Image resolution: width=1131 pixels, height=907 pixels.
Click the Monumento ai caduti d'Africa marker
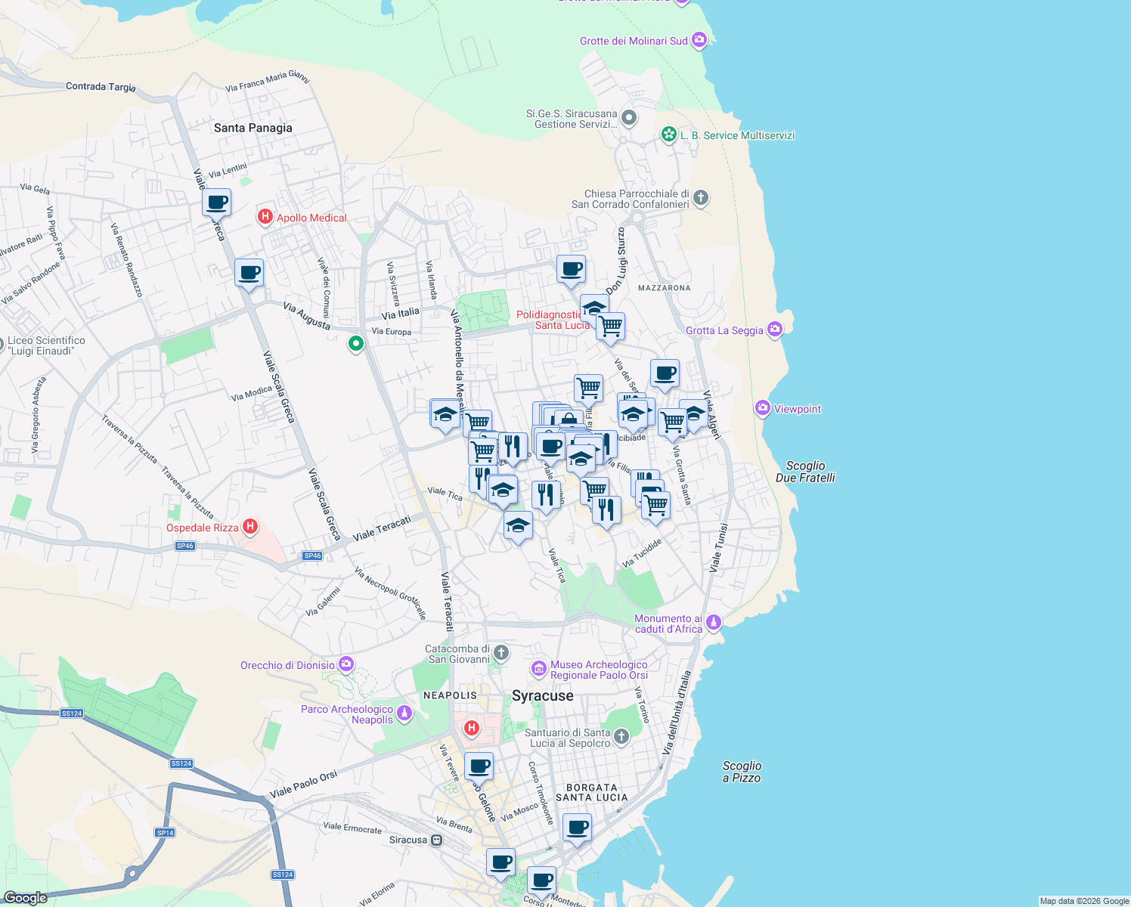(711, 623)
